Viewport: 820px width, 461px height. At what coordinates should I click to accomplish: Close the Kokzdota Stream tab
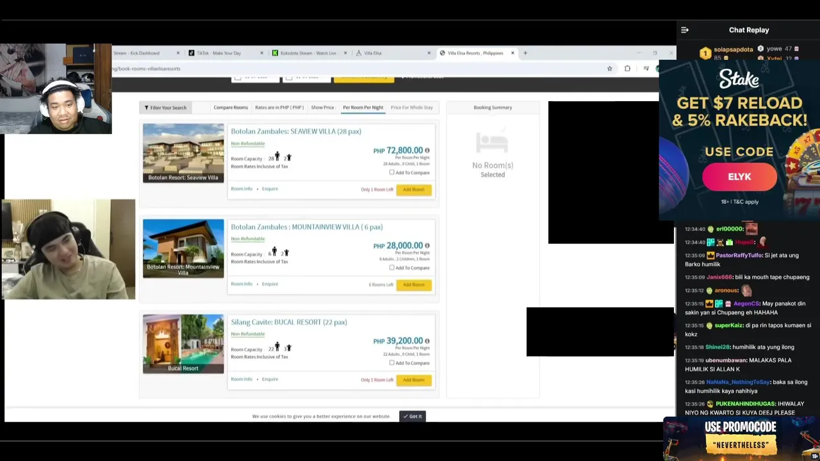tap(345, 53)
